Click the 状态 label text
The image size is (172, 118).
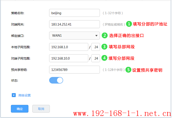15,81
